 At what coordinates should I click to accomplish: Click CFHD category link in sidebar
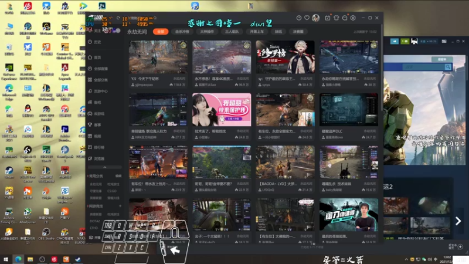click(94, 228)
